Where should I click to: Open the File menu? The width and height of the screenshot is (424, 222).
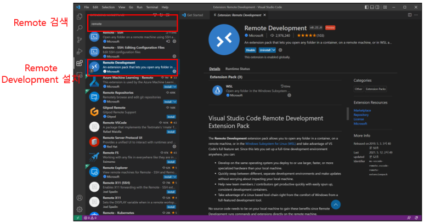tap(87, 7)
